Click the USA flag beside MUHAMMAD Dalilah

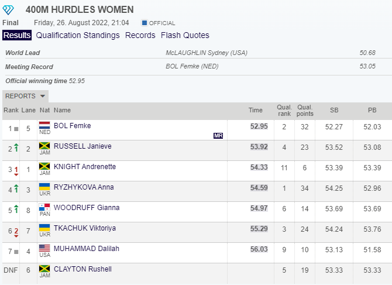[x=44, y=248]
